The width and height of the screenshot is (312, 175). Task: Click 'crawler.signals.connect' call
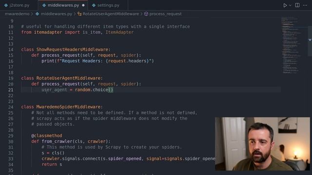tap(71, 159)
